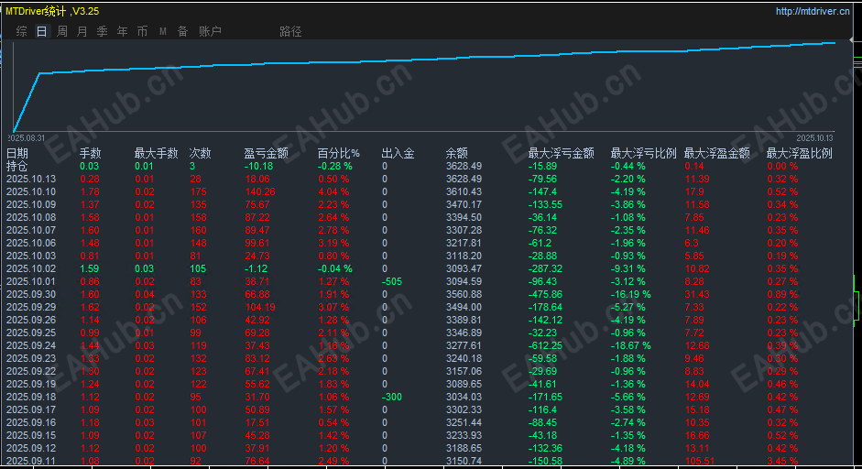Open the 月 monthly statistics tab
The height and width of the screenshot is (469, 862).
pos(82,31)
